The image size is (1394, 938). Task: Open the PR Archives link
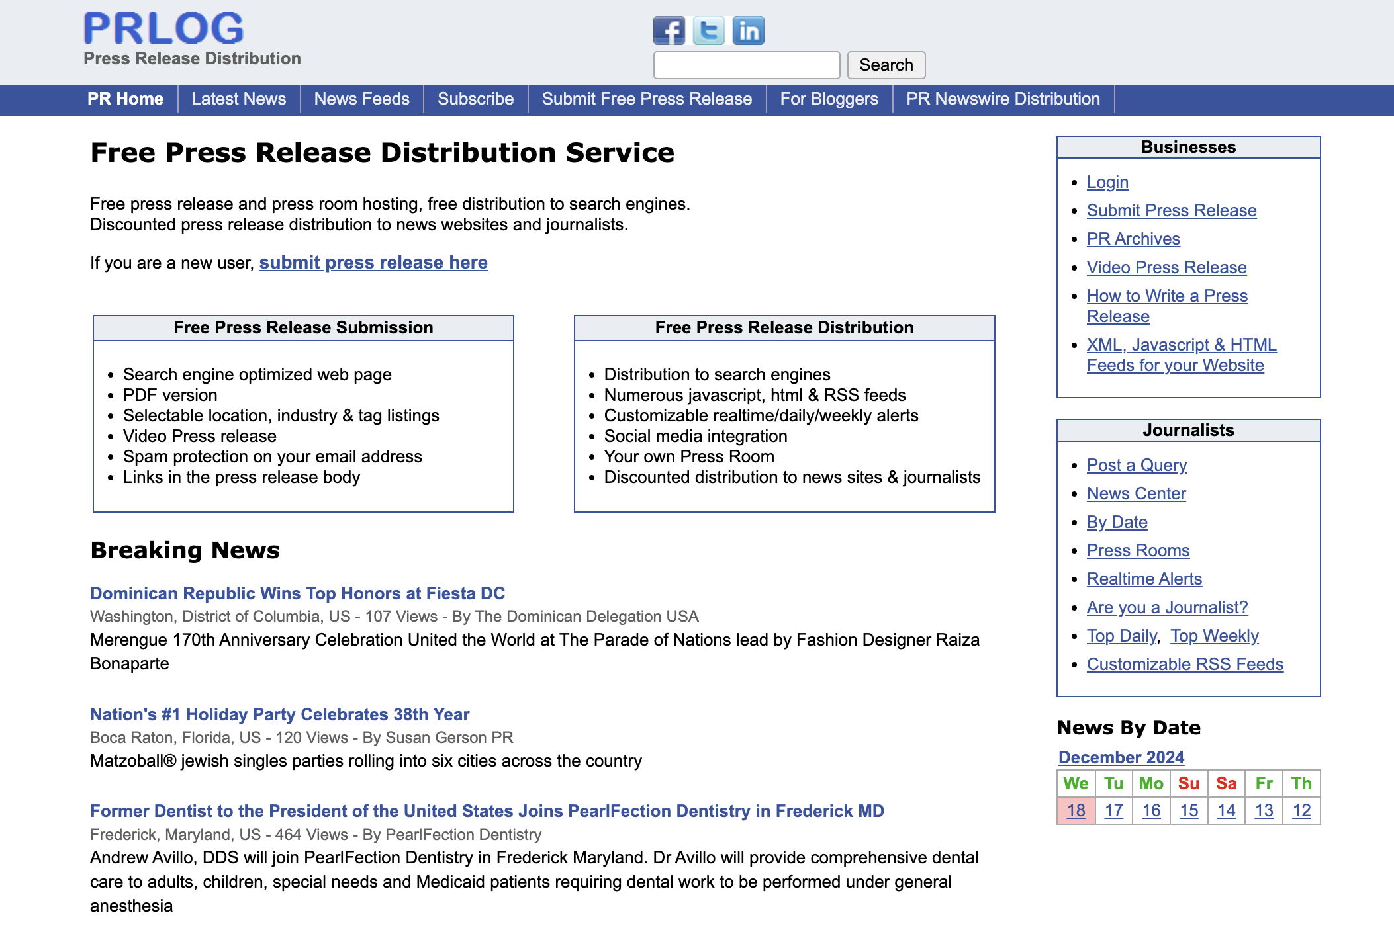coord(1133,239)
